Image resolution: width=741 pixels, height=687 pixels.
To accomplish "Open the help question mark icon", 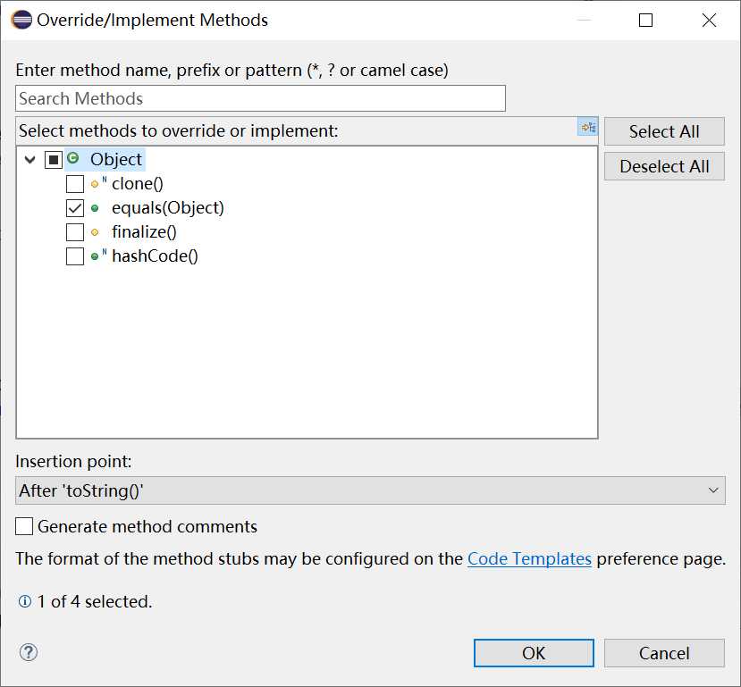I will (x=29, y=652).
